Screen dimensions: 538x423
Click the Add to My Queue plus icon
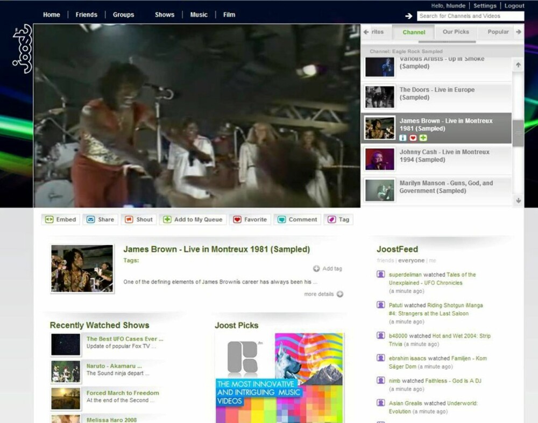[167, 219]
